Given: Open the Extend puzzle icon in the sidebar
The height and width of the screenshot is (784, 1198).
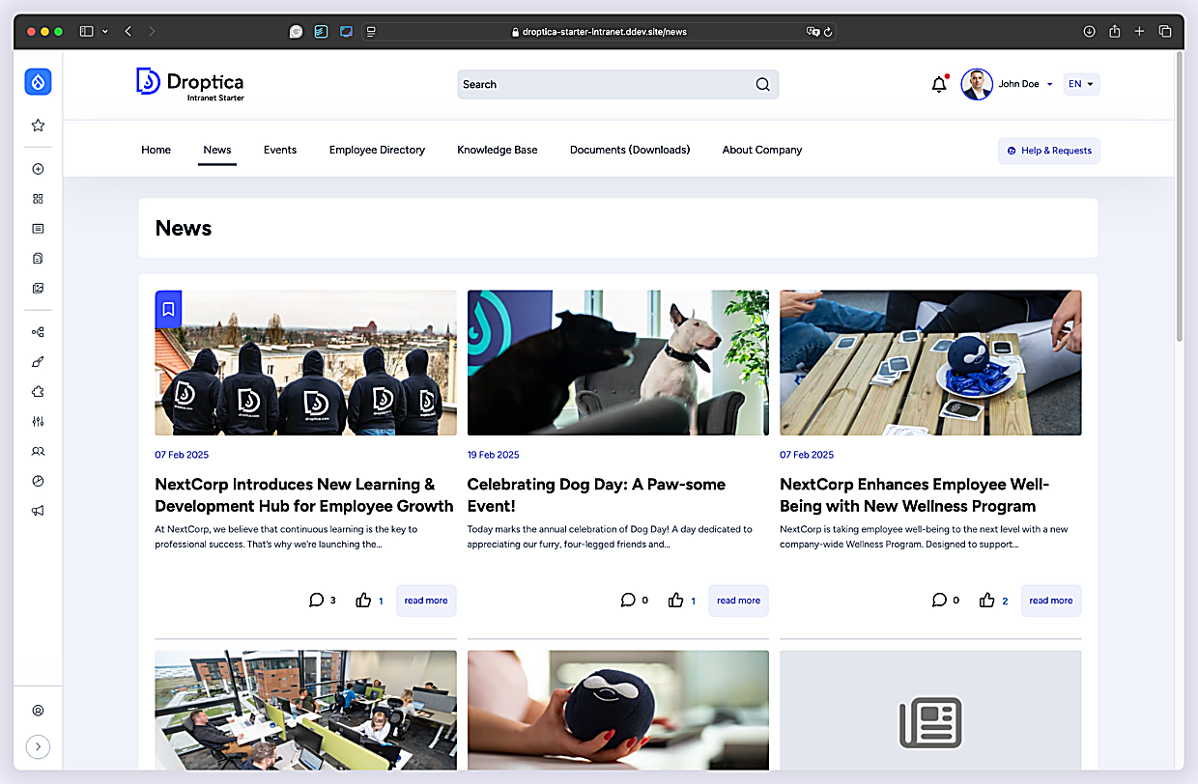Looking at the screenshot, I should [x=38, y=392].
